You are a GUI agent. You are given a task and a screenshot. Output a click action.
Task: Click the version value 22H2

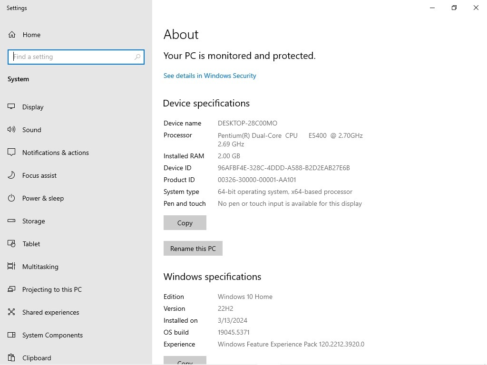(225, 308)
